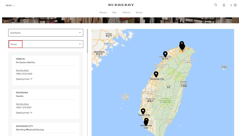Expand Opening times for Hsinchu store
239x136 pixels.
coord(24,79)
